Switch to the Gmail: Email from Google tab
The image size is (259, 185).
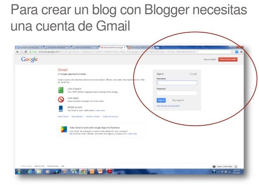click(113, 48)
